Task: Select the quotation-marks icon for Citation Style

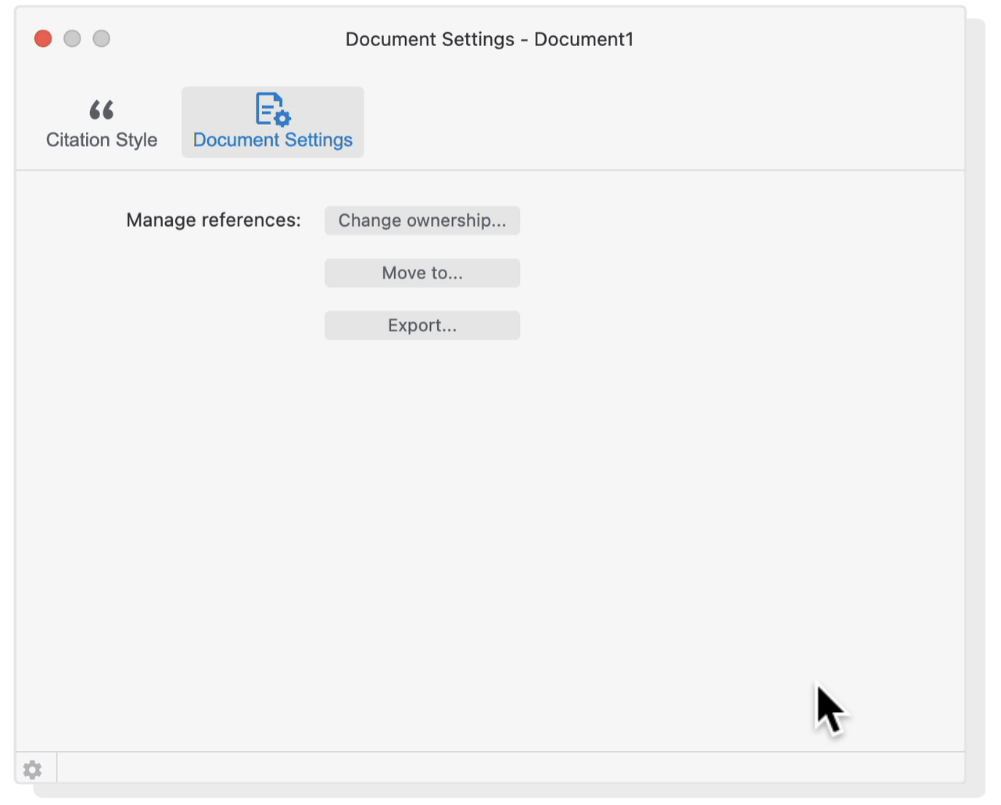Action: tap(101, 109)
